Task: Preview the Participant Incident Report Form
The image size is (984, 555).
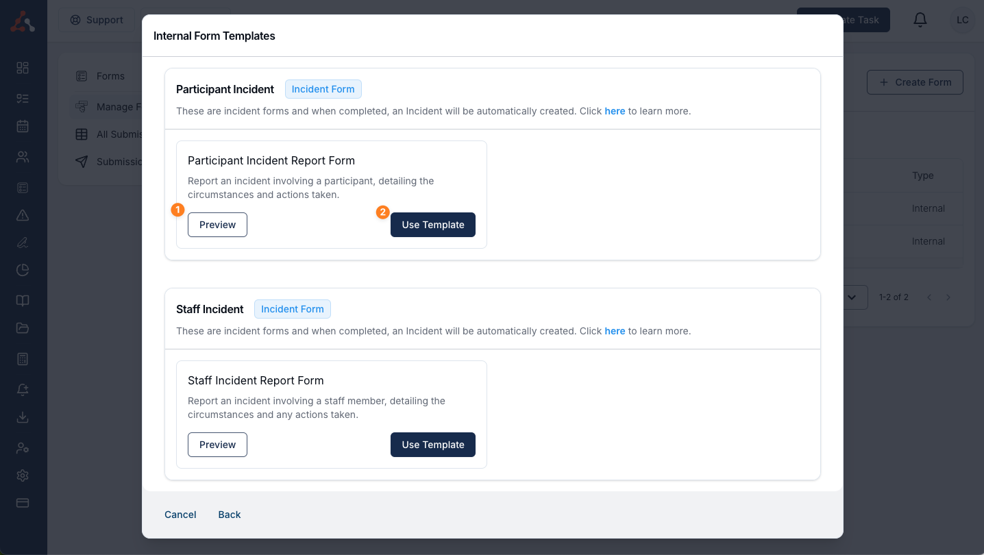Action: click(217, 225)
